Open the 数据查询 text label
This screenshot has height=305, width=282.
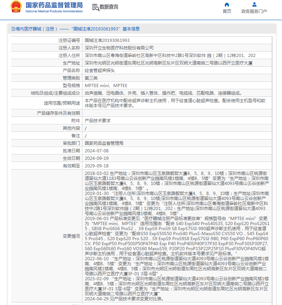(x=109, y=7)
